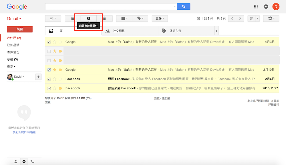286x165 pixels.
Task: Open 寄件備份 folder
Action: pos(13,52)
